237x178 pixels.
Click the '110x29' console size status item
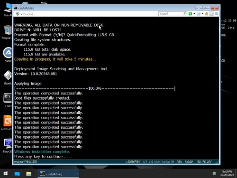[x=189, y=162]
